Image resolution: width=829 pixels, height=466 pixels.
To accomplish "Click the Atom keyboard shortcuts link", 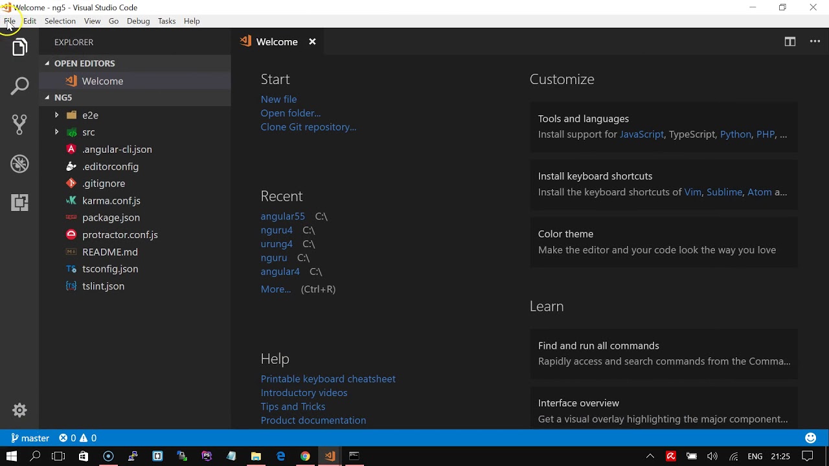I will tap(760, 192).
